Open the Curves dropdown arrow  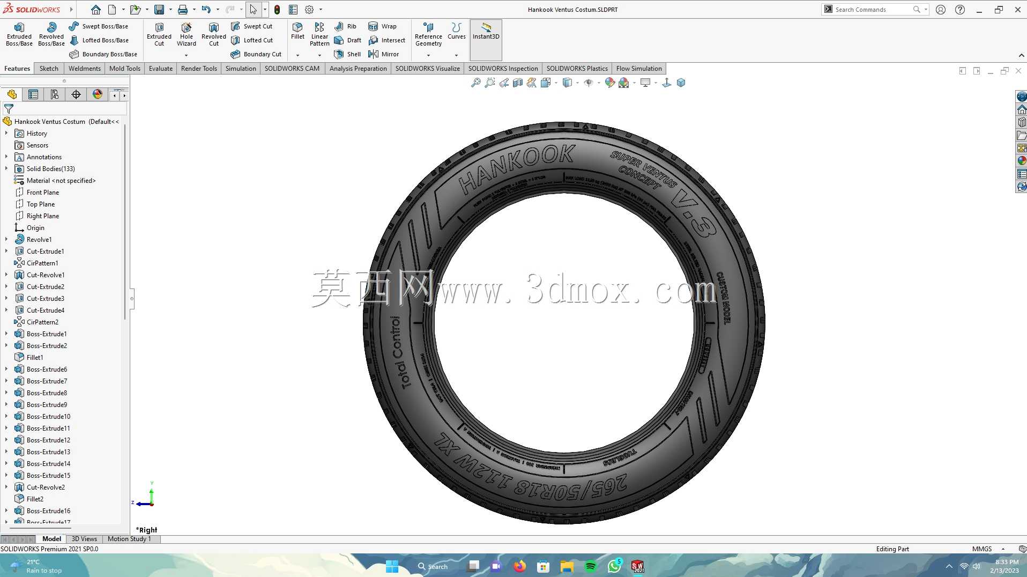(456, 55)
